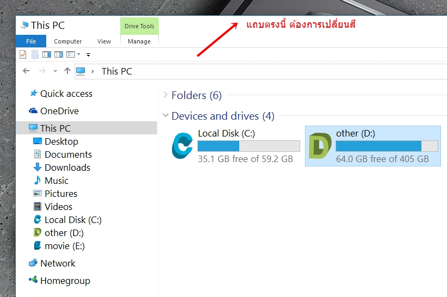Open the Recent locations dropdown
The height and width of the screenshot is (297, 447).
(55, 71)
